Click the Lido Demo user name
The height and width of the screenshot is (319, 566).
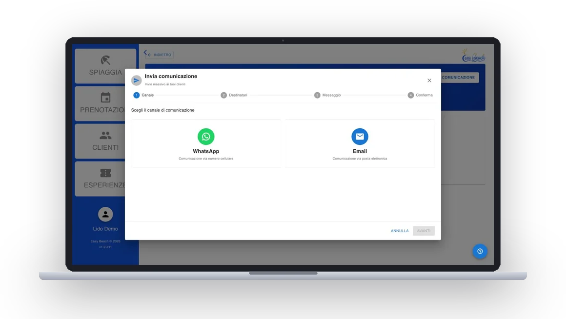(x=105, y=229)
